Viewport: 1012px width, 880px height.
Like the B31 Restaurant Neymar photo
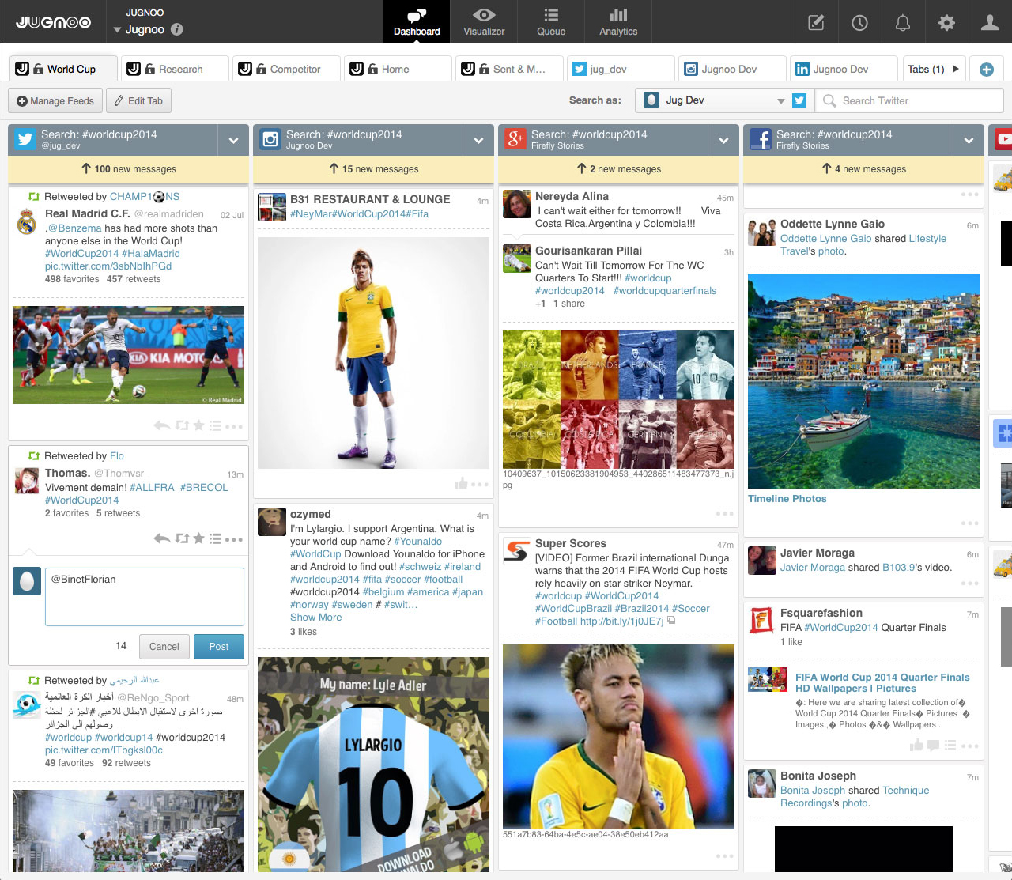pyautogui.click(x=461, y=483)
